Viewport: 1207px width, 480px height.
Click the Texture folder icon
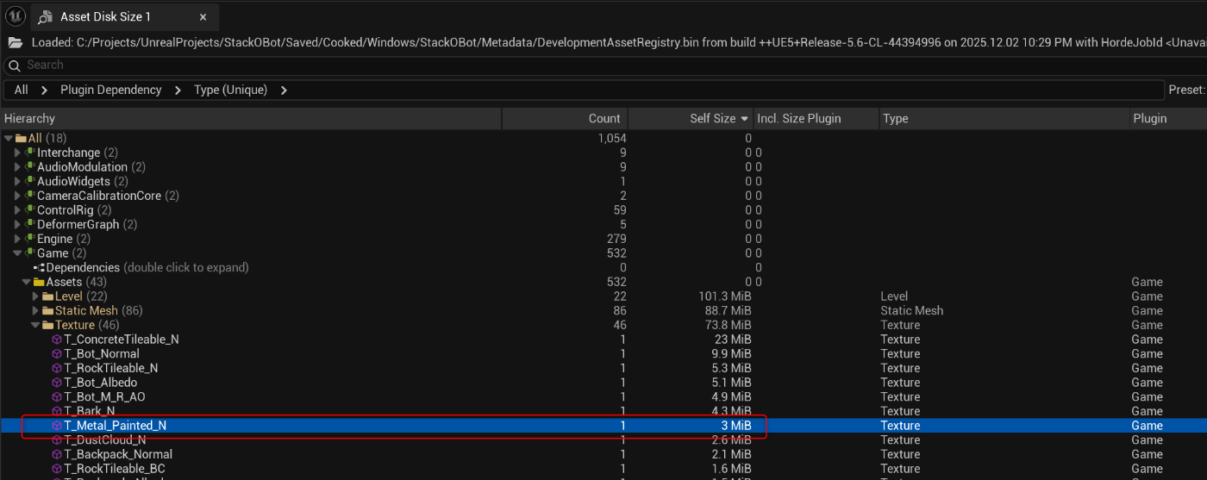(48, 325)
